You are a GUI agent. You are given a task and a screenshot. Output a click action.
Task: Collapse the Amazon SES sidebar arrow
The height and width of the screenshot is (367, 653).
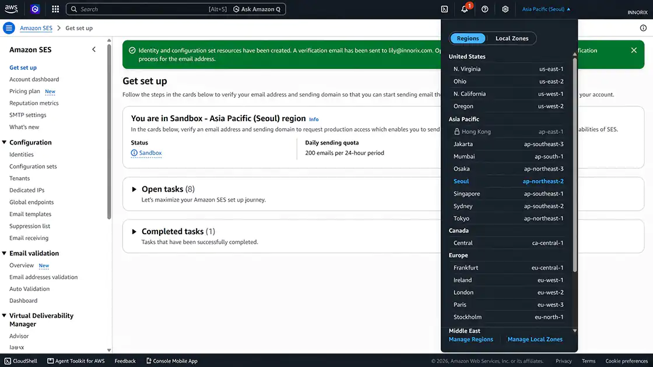pyautogui.click(x=94, y=50)
